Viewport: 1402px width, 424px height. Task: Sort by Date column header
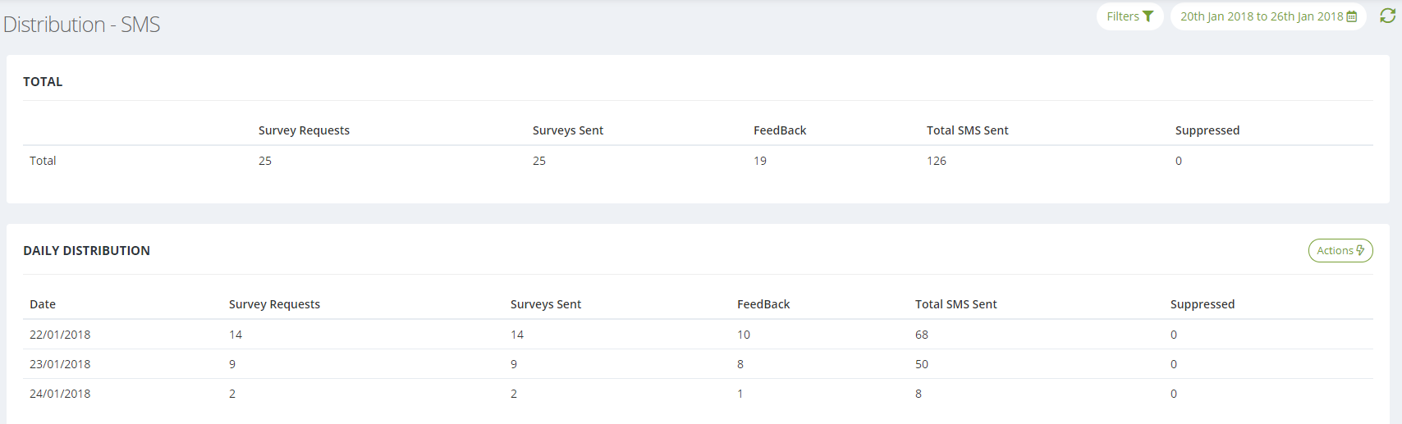click(x=43, y=304)
